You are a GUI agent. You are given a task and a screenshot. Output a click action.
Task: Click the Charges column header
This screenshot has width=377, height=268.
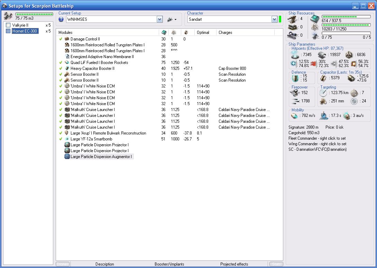tap(225, 33)
